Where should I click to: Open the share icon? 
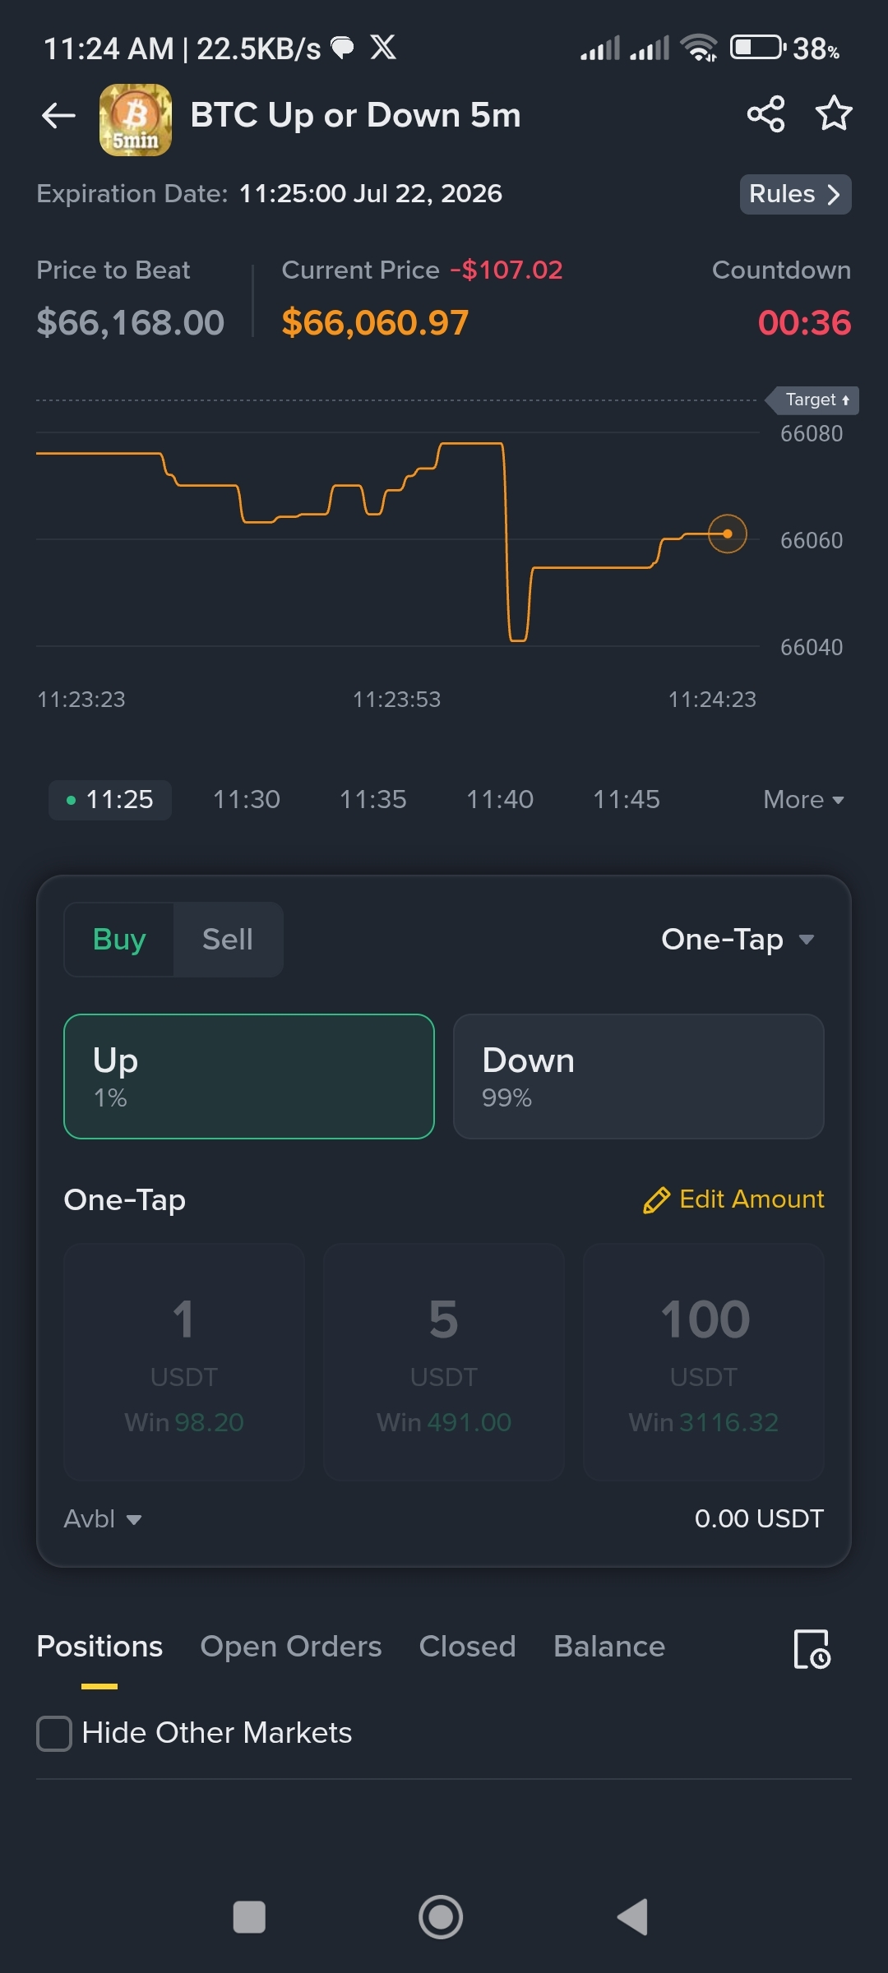[765, 114]
